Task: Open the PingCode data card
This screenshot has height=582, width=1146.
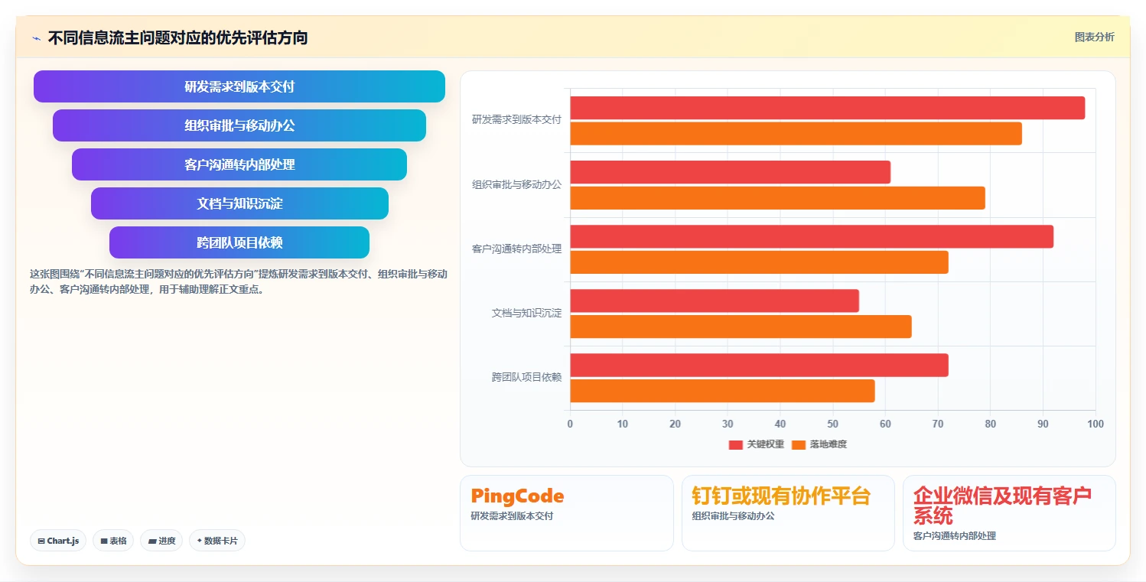Action: 566,512
